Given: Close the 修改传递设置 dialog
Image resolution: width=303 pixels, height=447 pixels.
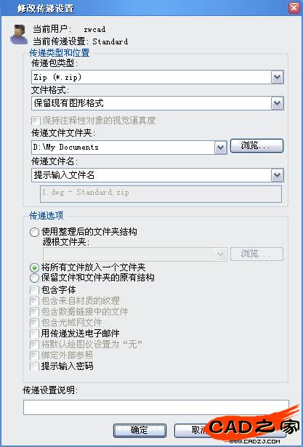Looking at the screenshot, I should 294,8.
